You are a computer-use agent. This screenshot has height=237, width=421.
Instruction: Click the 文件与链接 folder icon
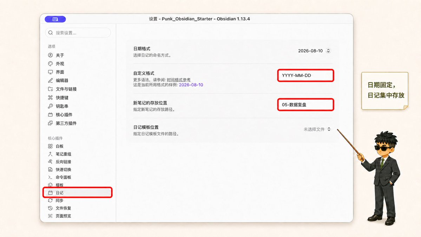(50, 89)
